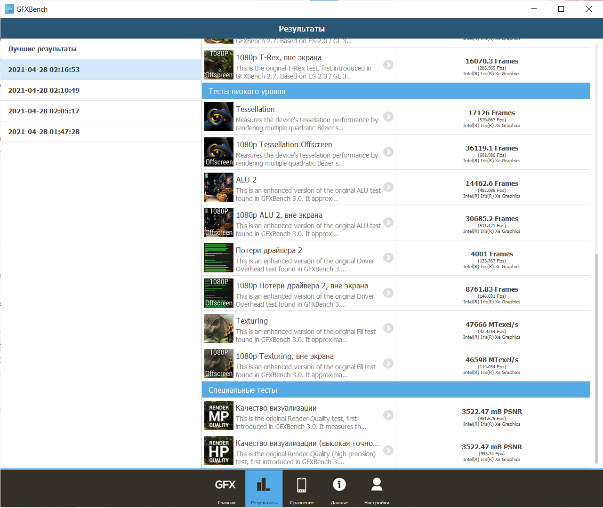The height and width of the screenshot is (508, 603).
Task: Maximize the GFXBench window
Action: click(561, 9)
